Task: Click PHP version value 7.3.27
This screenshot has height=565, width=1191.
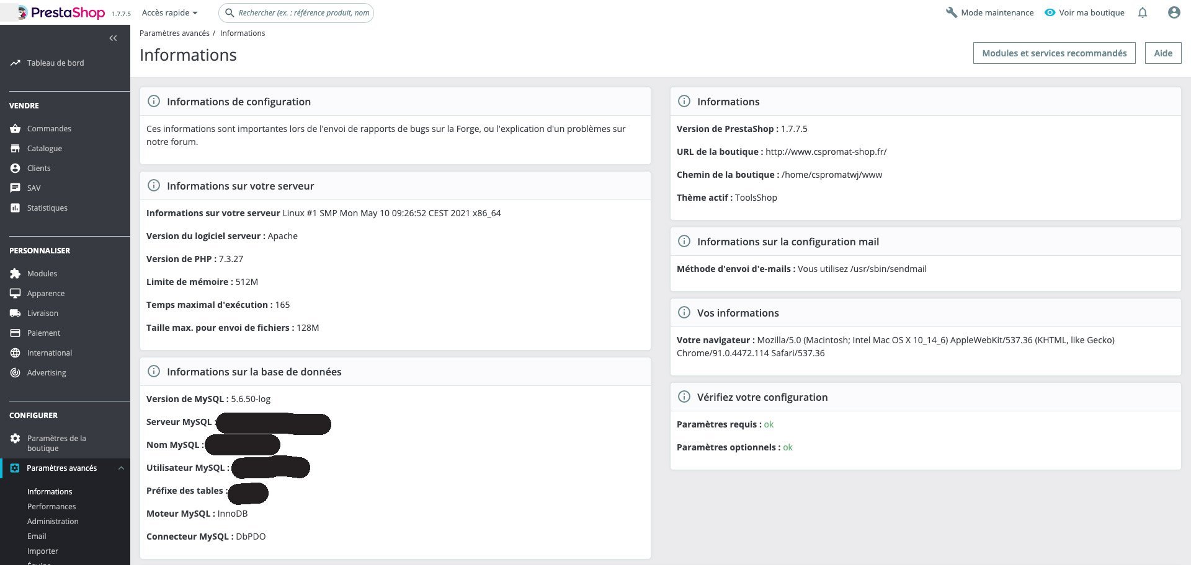Action: (x=231, y=259)
